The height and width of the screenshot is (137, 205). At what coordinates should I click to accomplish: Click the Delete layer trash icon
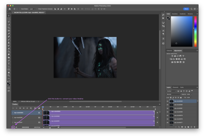coord(194,127)
